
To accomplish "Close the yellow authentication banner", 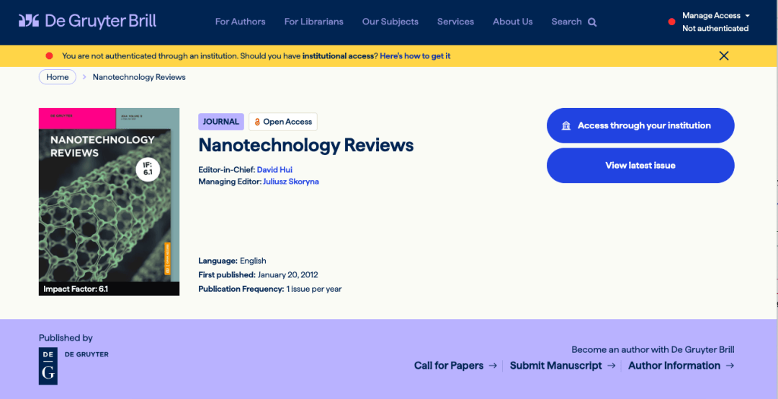I will (x=724, y=55).
